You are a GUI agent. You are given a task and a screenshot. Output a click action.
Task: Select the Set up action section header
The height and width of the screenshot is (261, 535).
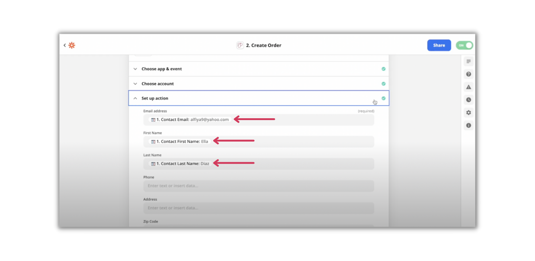(154, 98)
